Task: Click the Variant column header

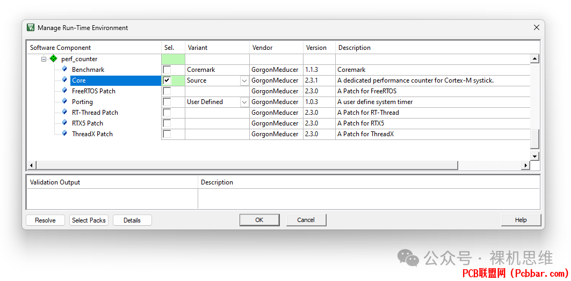Action: (x=217, y=48)
